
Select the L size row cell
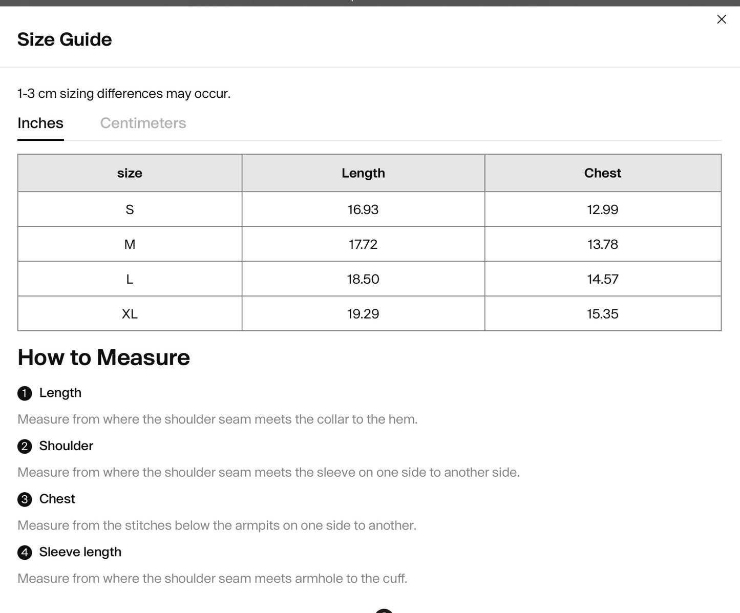click(x=130, y=279)
